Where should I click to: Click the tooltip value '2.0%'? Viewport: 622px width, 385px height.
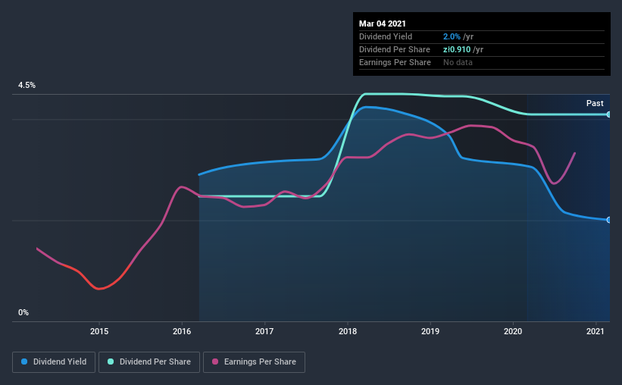(x=452, y=36)
